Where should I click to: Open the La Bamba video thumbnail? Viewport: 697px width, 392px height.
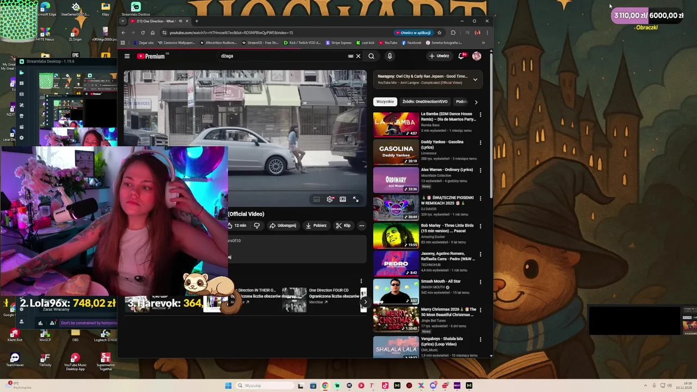tap(396, 124)
